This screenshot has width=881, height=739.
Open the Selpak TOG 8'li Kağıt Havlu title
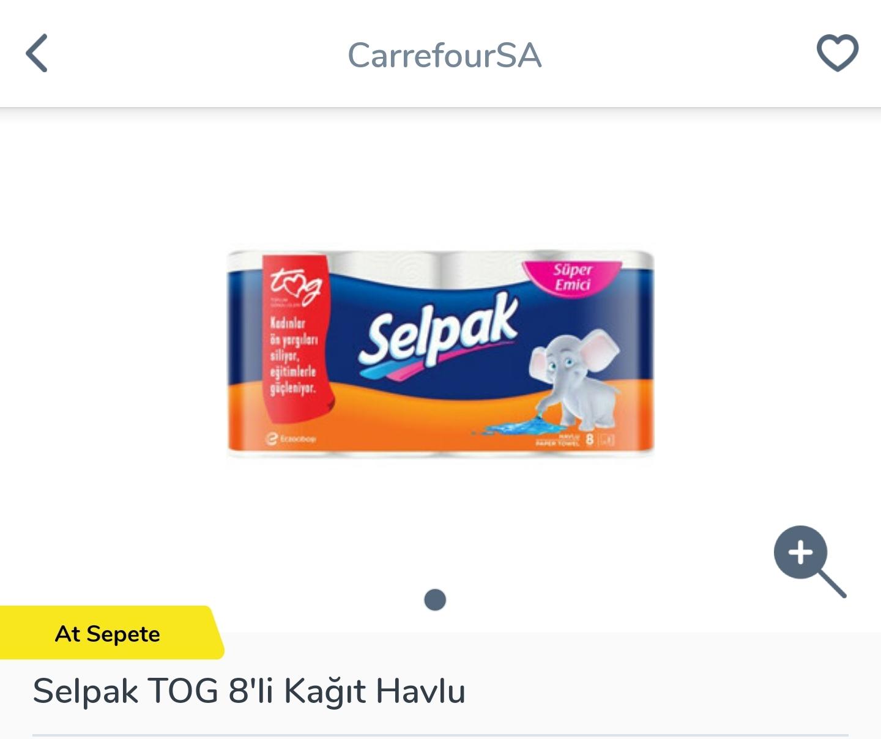point(249,691)
